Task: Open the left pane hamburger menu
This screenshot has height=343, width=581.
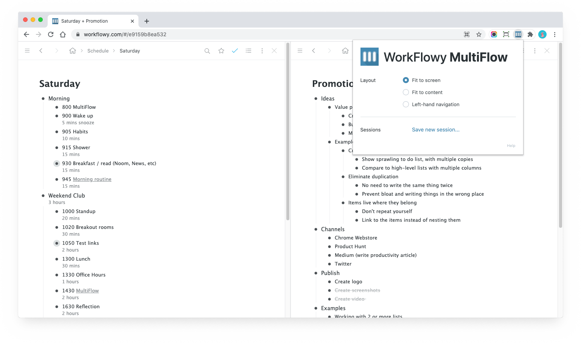Action: coord(27,51)
